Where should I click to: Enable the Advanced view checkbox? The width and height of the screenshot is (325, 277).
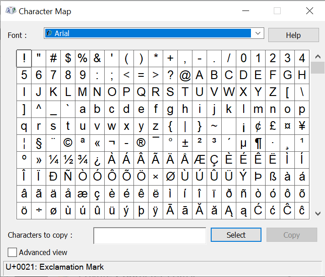[12, 252]
